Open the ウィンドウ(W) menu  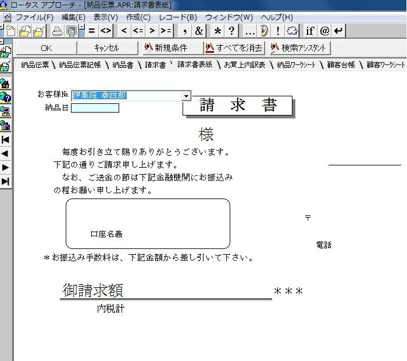229,17
